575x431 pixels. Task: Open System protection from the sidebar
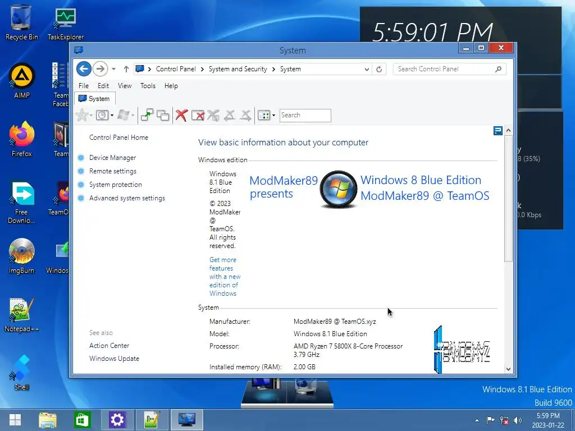(115, 185)
